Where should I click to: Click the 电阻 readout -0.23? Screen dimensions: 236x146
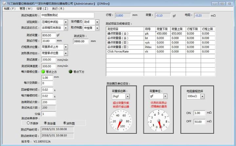(202, 15)
